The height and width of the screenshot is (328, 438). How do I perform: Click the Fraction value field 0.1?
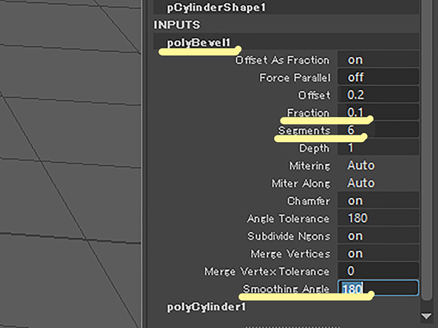click(378, 112)
